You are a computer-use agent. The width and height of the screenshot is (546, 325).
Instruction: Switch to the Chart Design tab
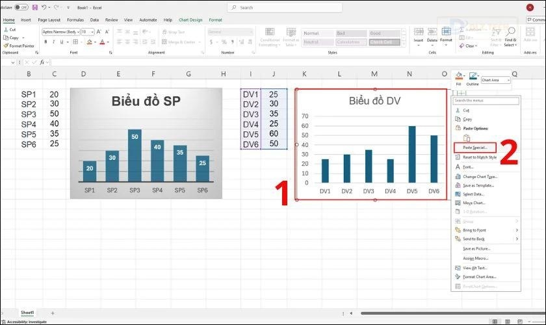click(190, 19)
